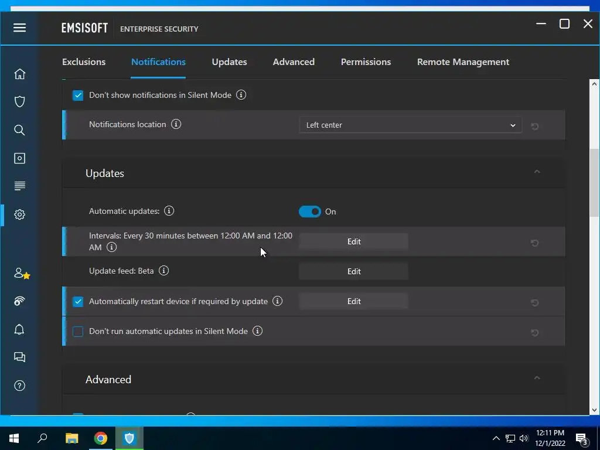Open the Windows Start menu

pos(14,438)
